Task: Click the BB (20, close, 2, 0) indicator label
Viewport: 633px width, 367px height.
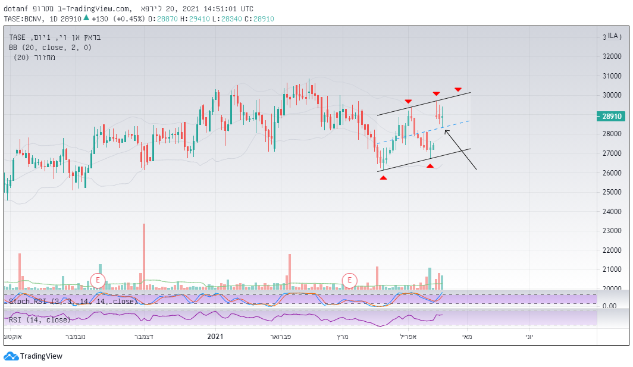Action: pos(51,48)
